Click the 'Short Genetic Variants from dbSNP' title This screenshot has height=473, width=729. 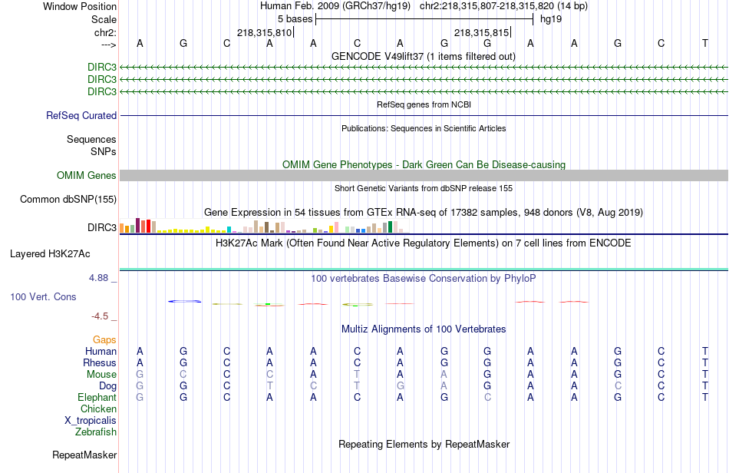point(424,188)
